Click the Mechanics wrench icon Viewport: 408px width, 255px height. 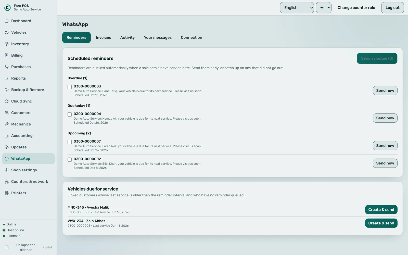(x=7, y=124)
